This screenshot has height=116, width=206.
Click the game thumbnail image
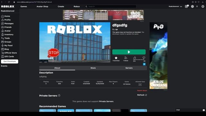(x=75, y=42)
